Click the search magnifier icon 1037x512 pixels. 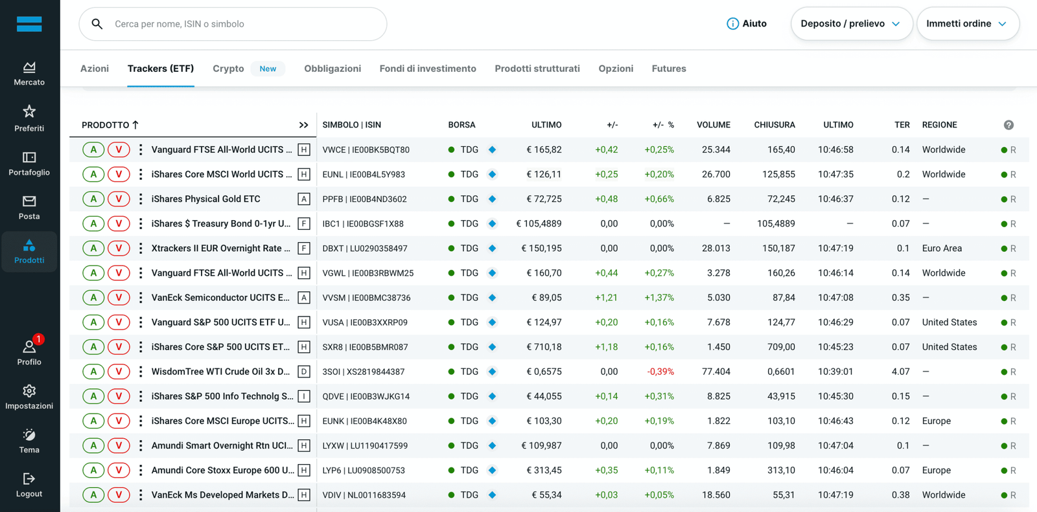[x=97, y=24]
